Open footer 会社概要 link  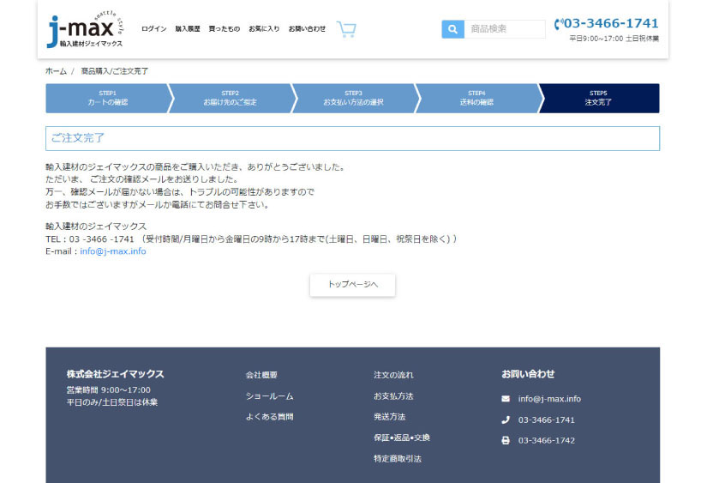[x=261, y=375]
